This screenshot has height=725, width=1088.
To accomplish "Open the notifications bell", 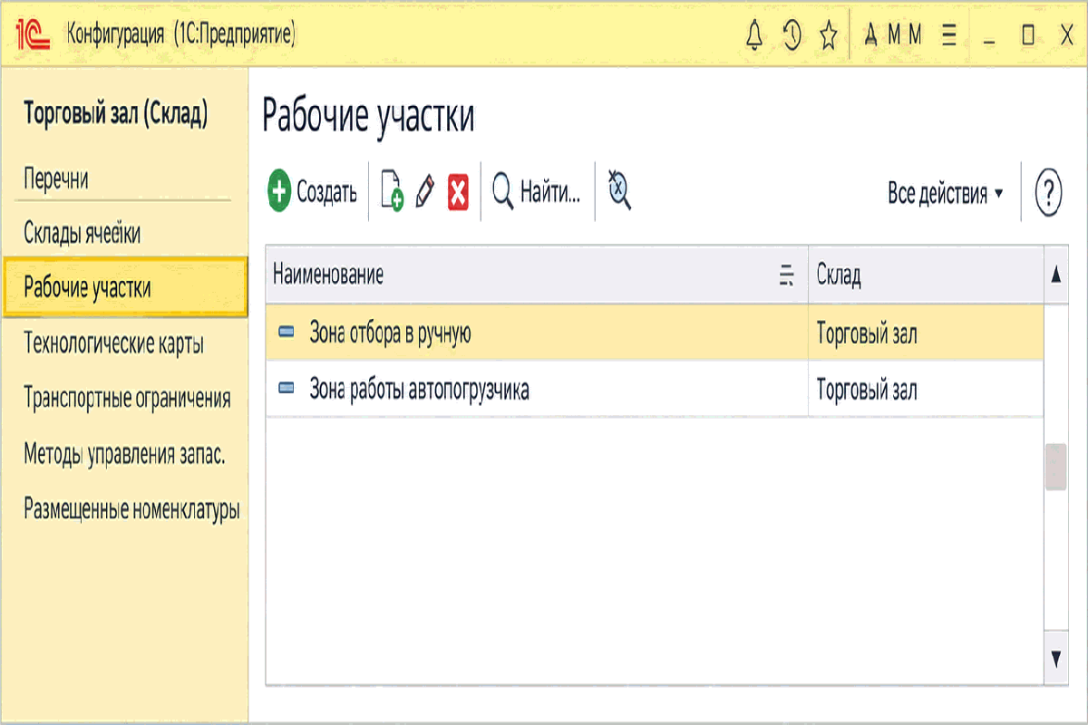I will coord(754,34).
